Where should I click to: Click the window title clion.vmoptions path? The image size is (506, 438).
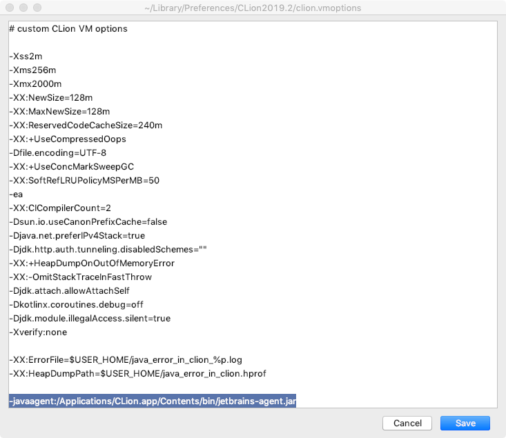tap(253, 8)
